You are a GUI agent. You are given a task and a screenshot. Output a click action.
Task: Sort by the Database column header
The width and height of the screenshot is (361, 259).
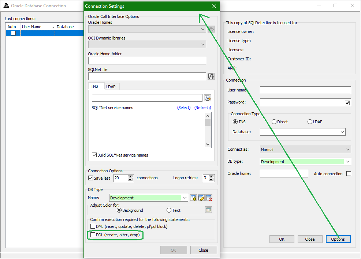(69, 27)
